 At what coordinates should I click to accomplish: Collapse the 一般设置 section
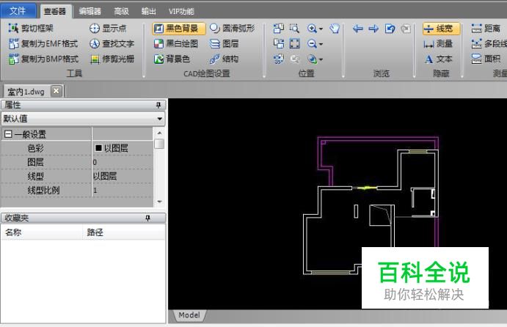8,134
